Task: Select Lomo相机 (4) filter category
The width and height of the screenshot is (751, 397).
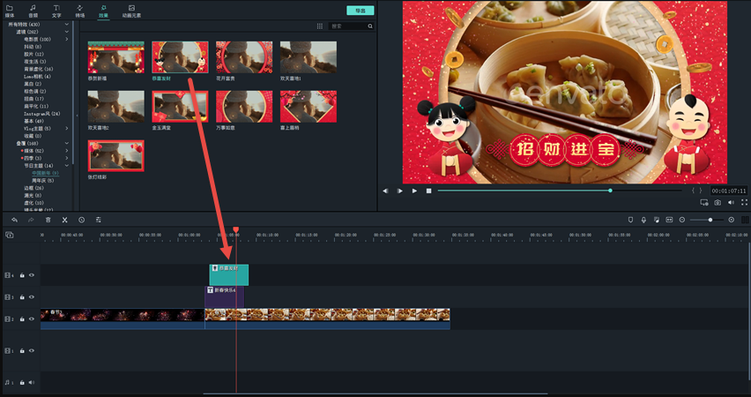Action: click(x=37, y=76)
